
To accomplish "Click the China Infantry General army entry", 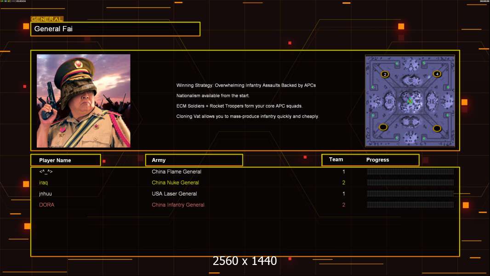I will tap(178, 205).
